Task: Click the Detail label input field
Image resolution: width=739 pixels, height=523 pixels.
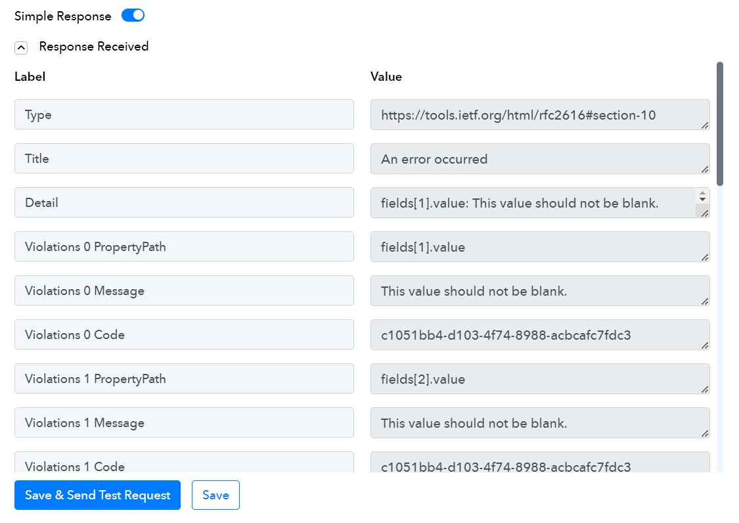Action: (185, 202)
